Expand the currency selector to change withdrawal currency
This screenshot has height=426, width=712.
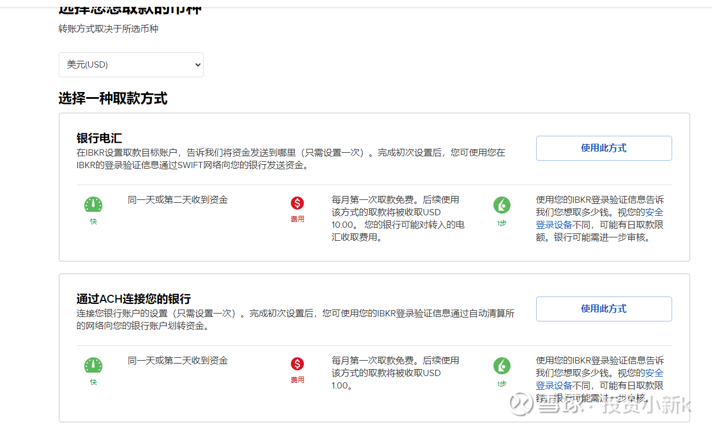[131, 64]
